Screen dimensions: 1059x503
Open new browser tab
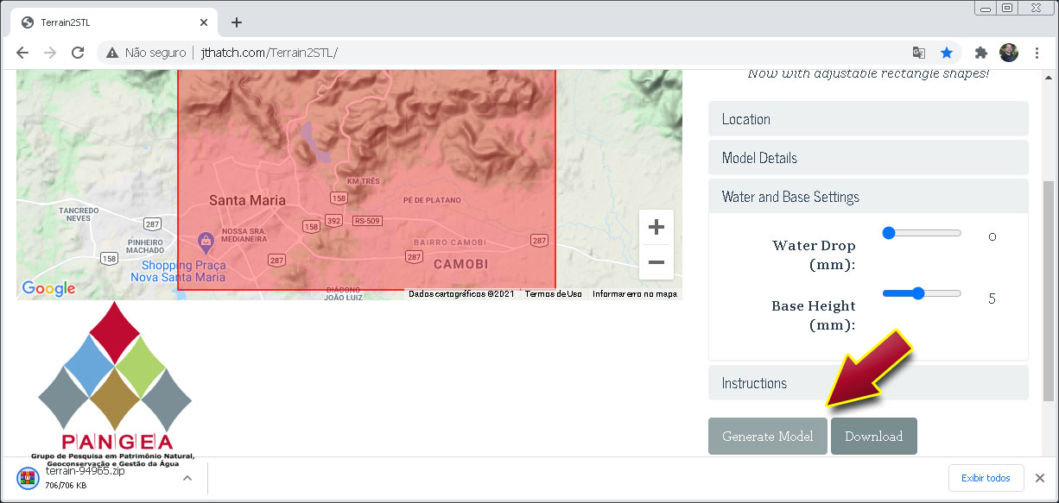coord(237,22)
